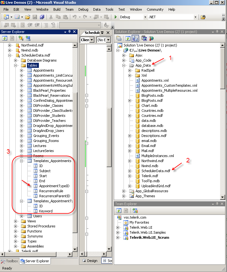
Task: Open the .NET platform dropdown
Action: 195,17
